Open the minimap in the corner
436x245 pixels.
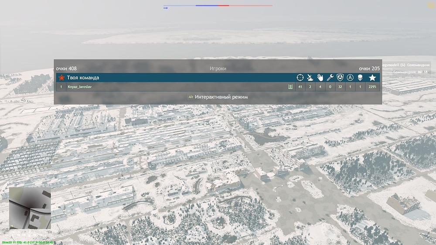coord(30,208)
